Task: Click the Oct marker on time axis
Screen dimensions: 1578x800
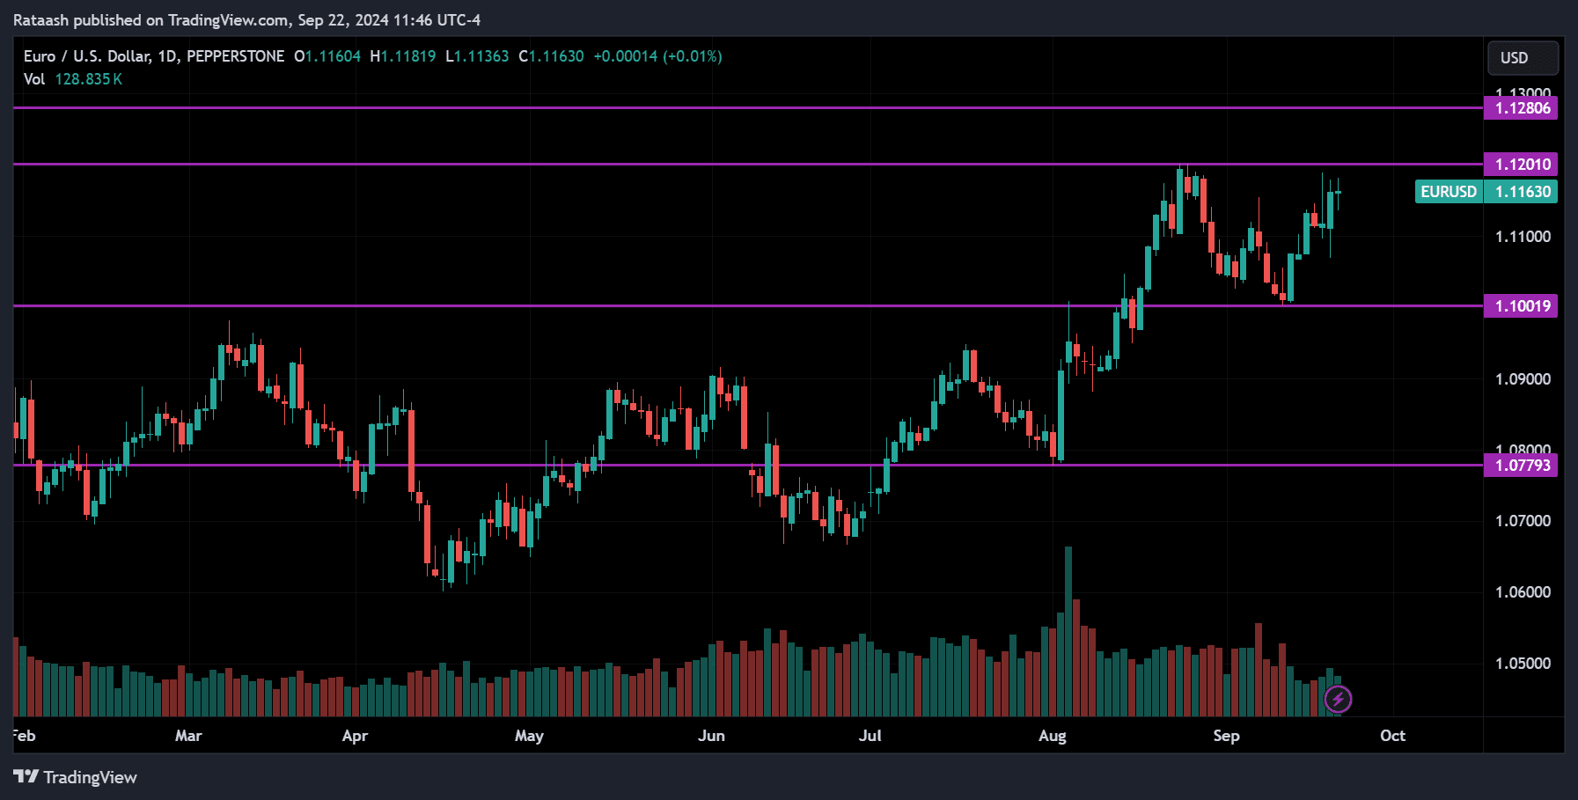Action: 1391,736
